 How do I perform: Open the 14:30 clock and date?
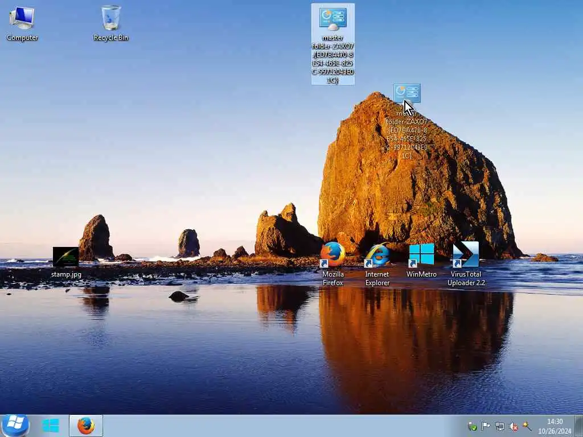[555, 426]
